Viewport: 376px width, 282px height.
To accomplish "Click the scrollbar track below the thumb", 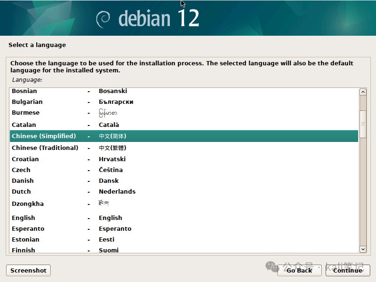I will point(363,192).
